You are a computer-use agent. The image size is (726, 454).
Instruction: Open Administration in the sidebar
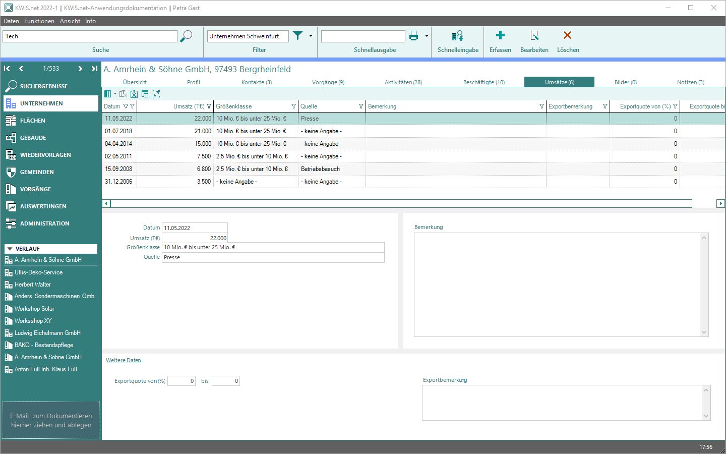pyautogui.click(x=51, y=223)
